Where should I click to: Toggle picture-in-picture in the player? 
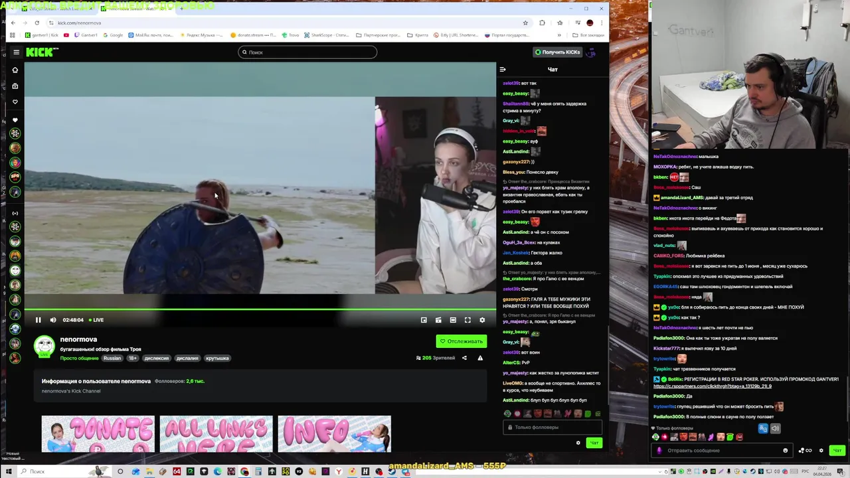tap(424, 320)
